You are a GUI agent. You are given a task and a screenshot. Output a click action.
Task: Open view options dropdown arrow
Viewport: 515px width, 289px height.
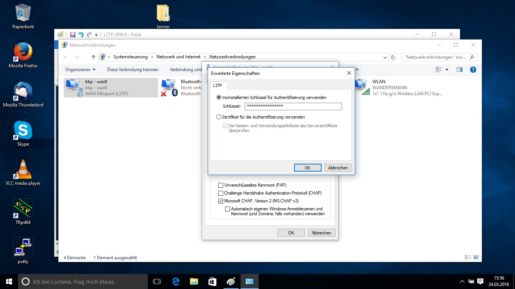tap(447, 70)
